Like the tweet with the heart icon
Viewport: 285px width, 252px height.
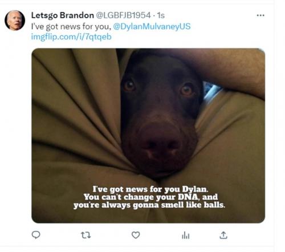tap(136, 235)
